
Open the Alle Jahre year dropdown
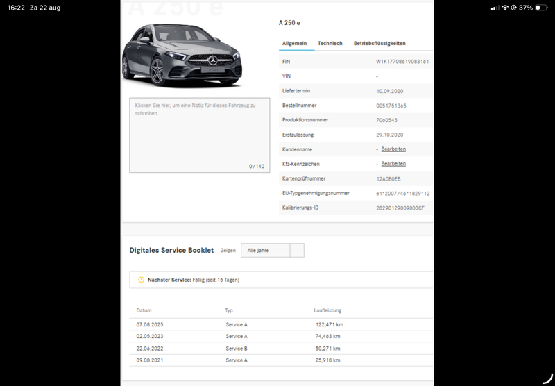tap(272, 251)
